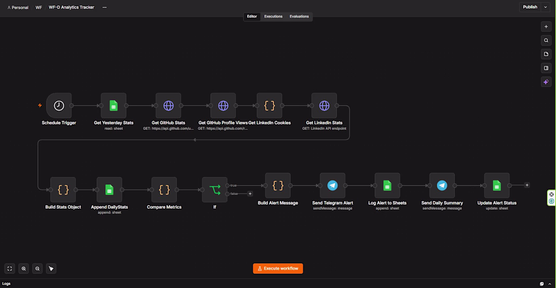556x288 pixels.
Task: Open the Get GitHub Stats globe node
Action: point(168,106)
